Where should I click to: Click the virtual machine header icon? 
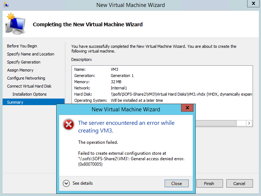[x=15, y=24]
